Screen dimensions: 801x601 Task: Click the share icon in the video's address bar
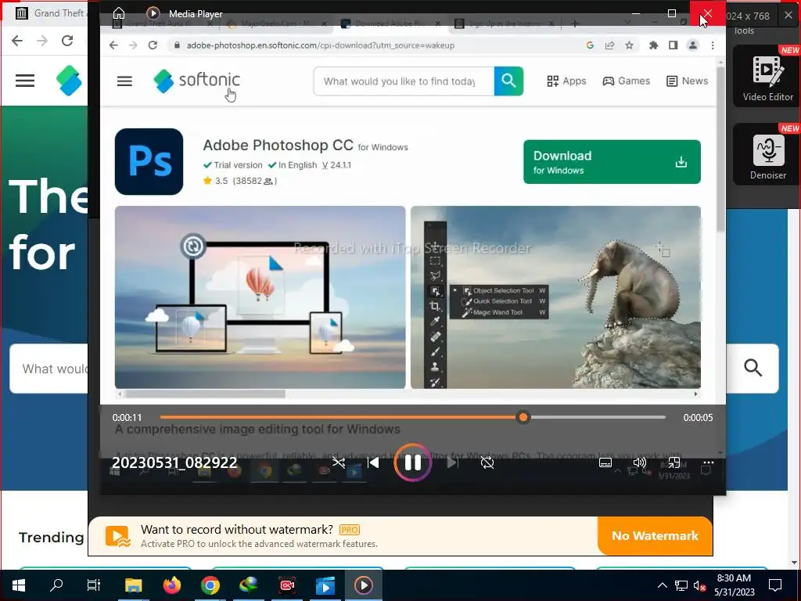click(610, 45)
